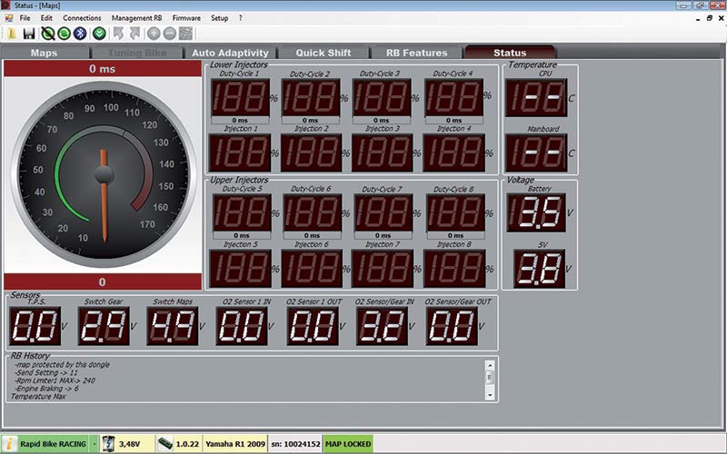
Task: Expand the Rapid Bike RACING dropdown arrow
Action: 94,443
